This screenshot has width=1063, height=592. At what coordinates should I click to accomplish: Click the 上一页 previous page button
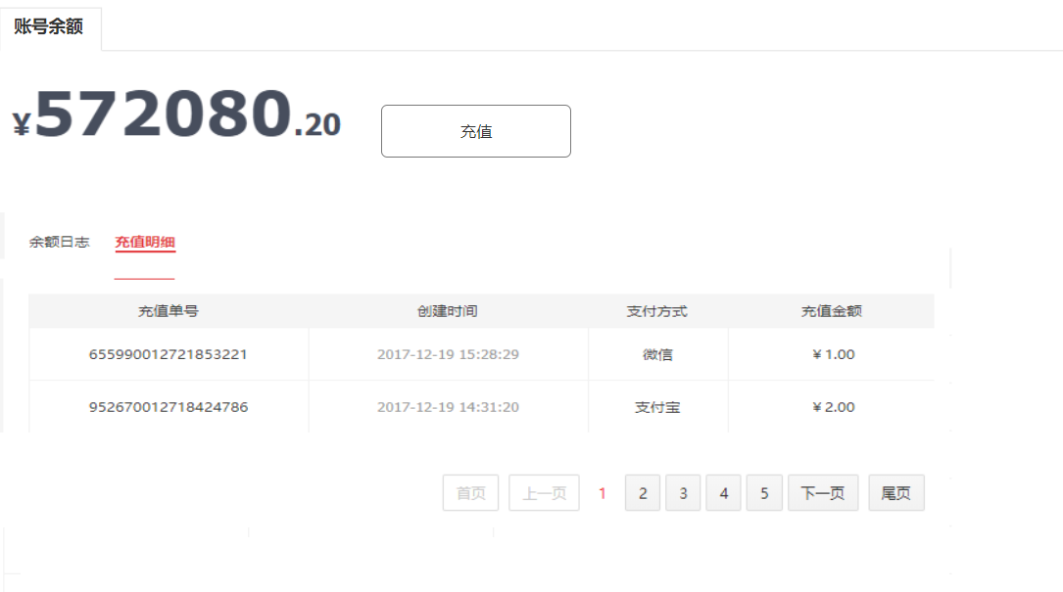pos(545,492)
